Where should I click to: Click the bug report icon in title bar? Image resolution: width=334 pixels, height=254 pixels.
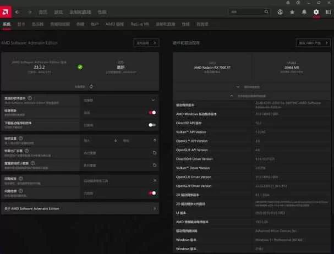click(x=288, y=3)
